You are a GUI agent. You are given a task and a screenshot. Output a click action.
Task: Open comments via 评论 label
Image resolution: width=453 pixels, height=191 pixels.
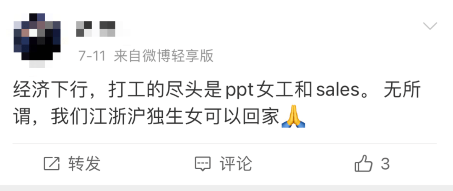point(236,164)
